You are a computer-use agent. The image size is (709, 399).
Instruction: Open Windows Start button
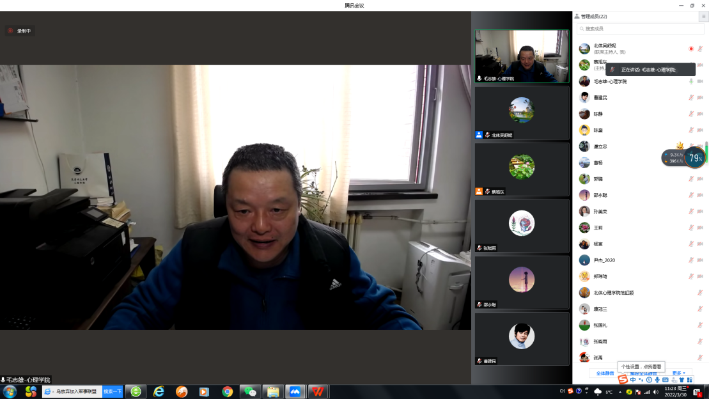10,392
